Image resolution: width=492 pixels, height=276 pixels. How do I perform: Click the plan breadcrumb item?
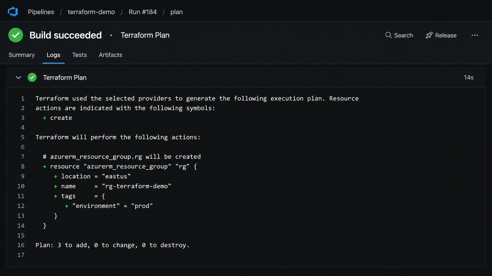coord(177,12)
